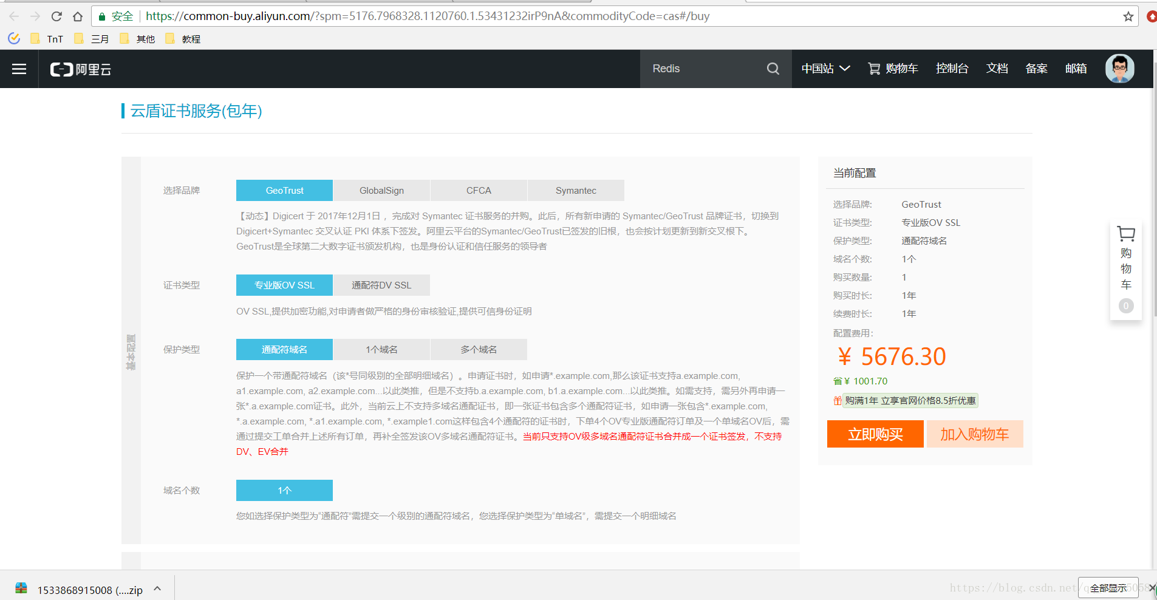Screen dimensions: 1157x600
Task: Select 多个域名 protection type
Action: (479, 349)
